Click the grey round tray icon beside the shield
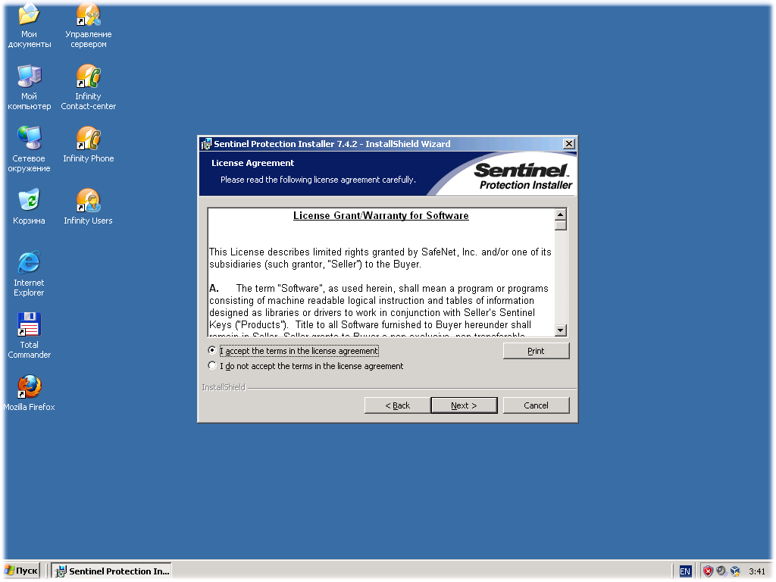776x582 pixels. tap(721, 571)
